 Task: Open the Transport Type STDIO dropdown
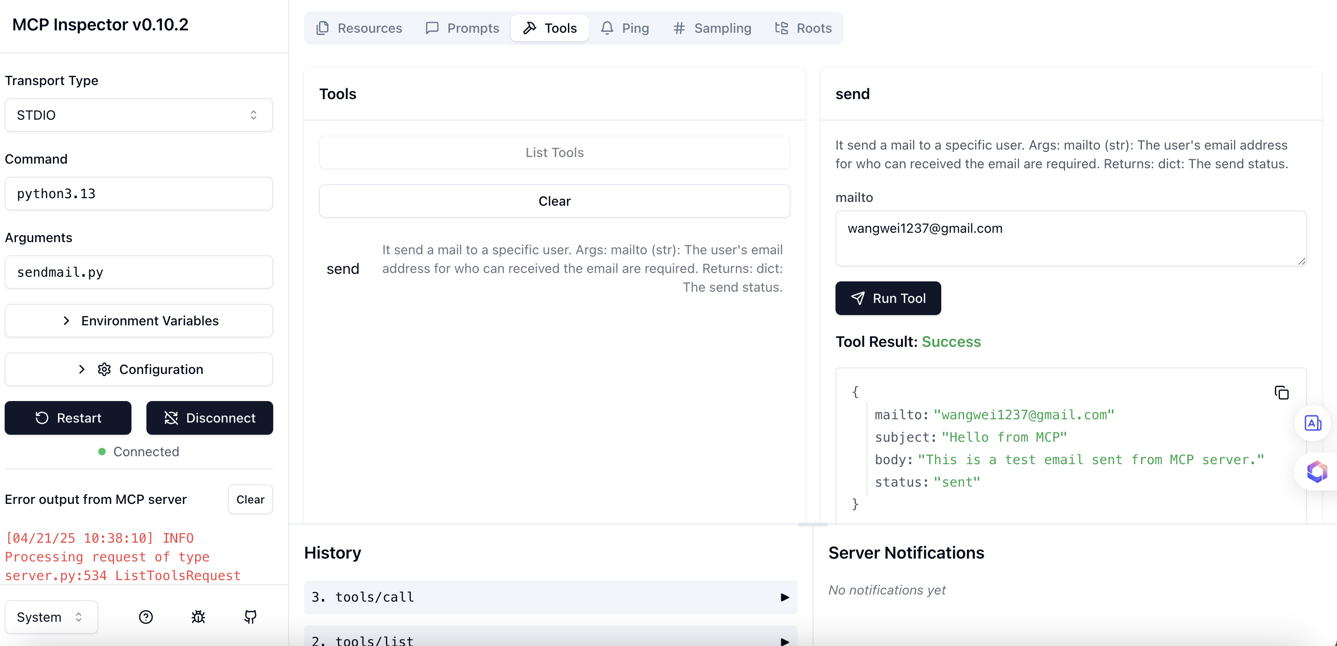(138, 115)
